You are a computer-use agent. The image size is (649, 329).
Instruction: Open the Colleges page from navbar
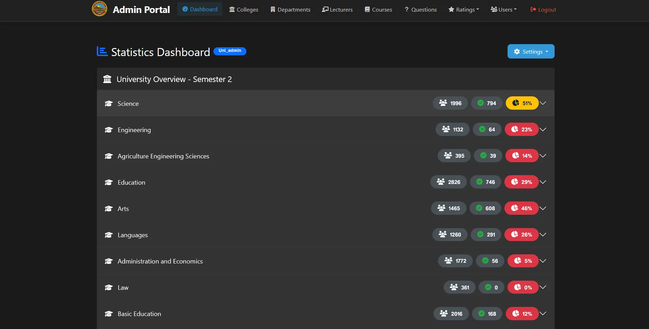244,9
